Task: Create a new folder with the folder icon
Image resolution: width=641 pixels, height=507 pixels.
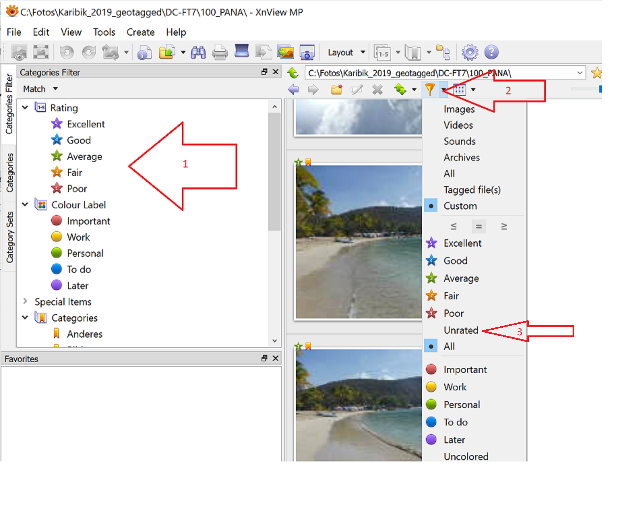Action: coord(336,89)
